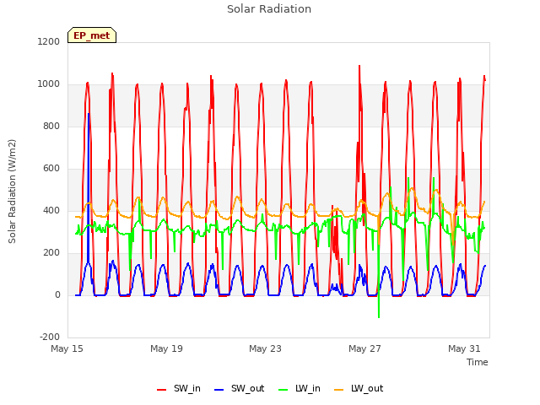The image size is (540, 405).
Task: Click the 400 y-axis tick label
Action: tap(51, 210)
